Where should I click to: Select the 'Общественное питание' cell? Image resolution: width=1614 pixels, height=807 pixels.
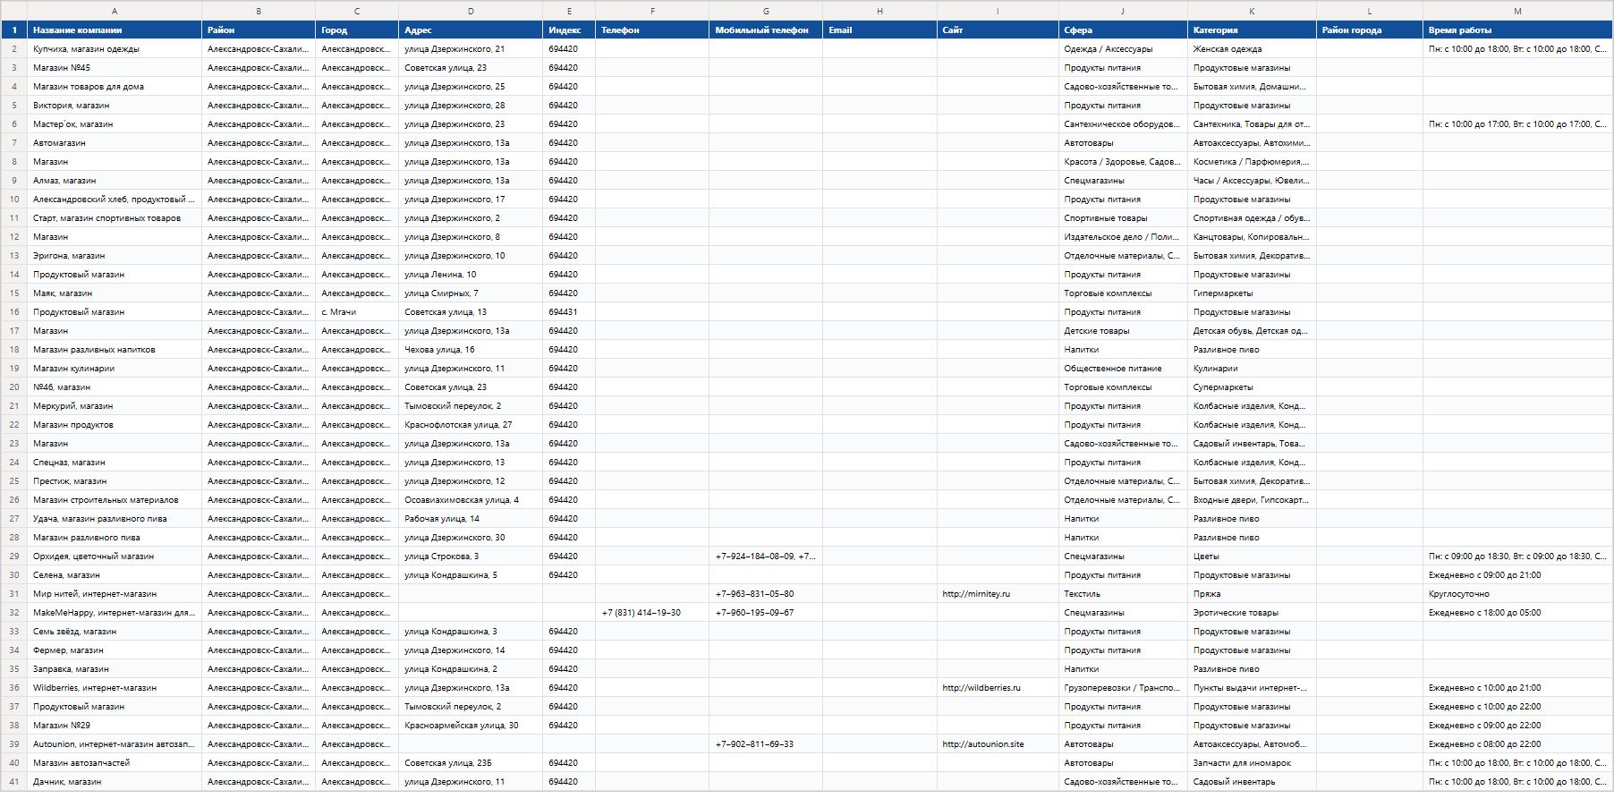[1123, 369]
